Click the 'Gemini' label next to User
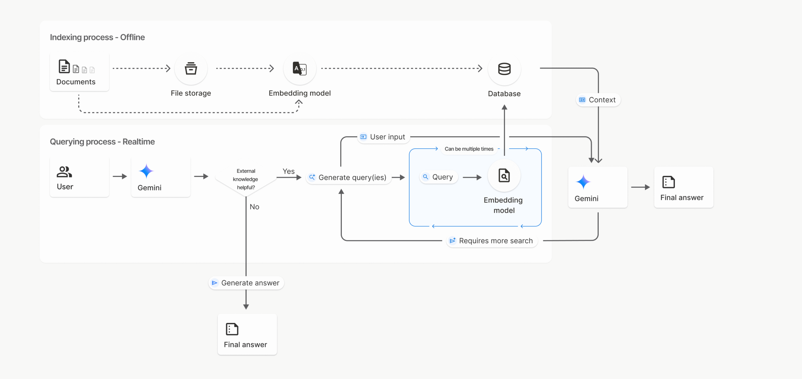 (149, 188)
